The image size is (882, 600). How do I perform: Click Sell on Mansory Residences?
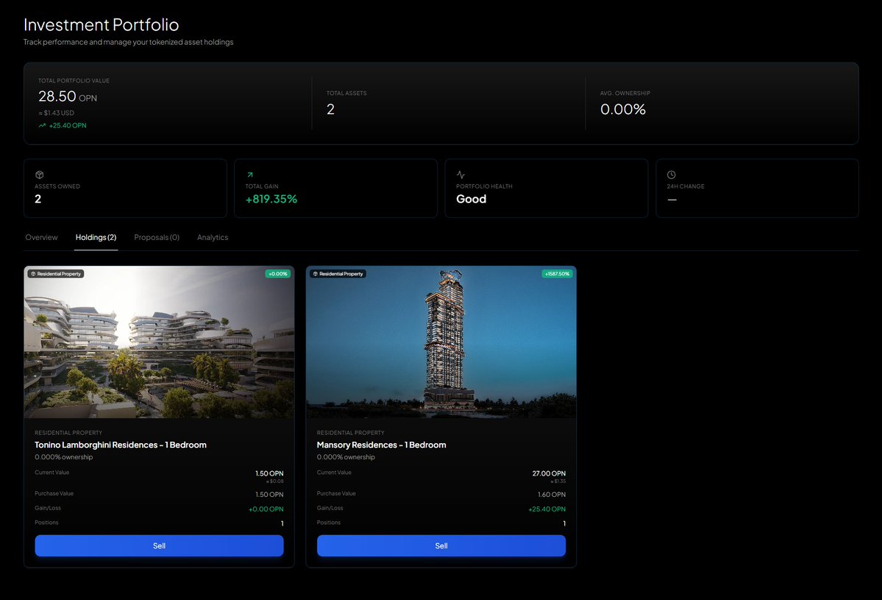click(441, 546)
